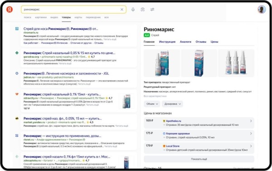Screen dimensions: 272x171
Task: Click the zdesapteka product thumbnail image
Action: pyautogui.click(x=126, y=162)
